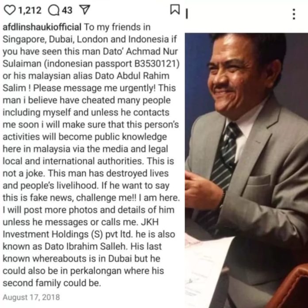The height and width of the screenshot is (308, 308).
Task: Save the post with the bookmark icon
Action: (x=175, y=9)
